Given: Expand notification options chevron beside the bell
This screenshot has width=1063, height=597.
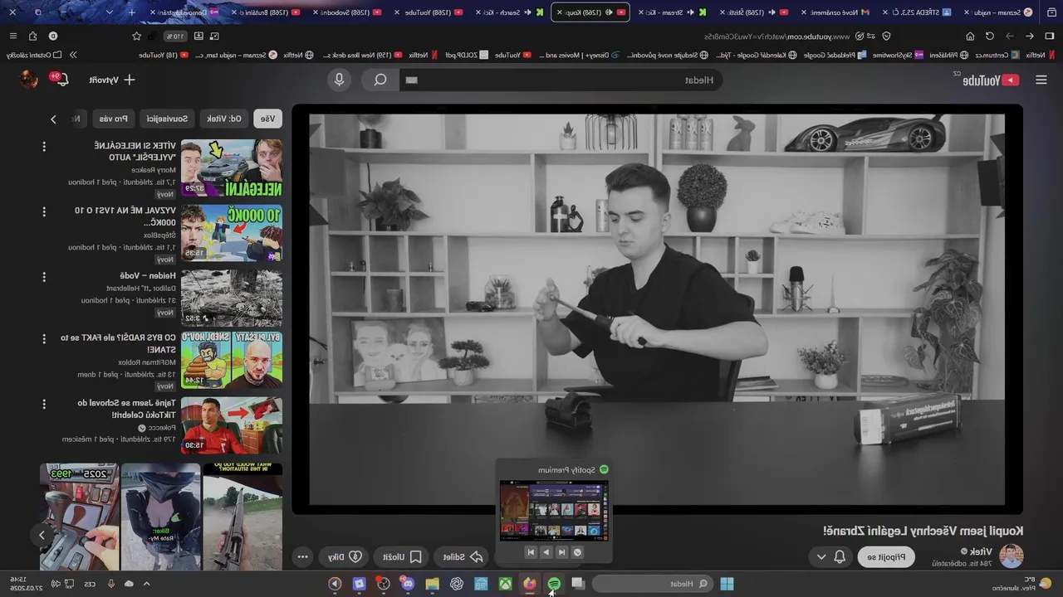Looking at the screenshot, I should (x=821, y=557).
